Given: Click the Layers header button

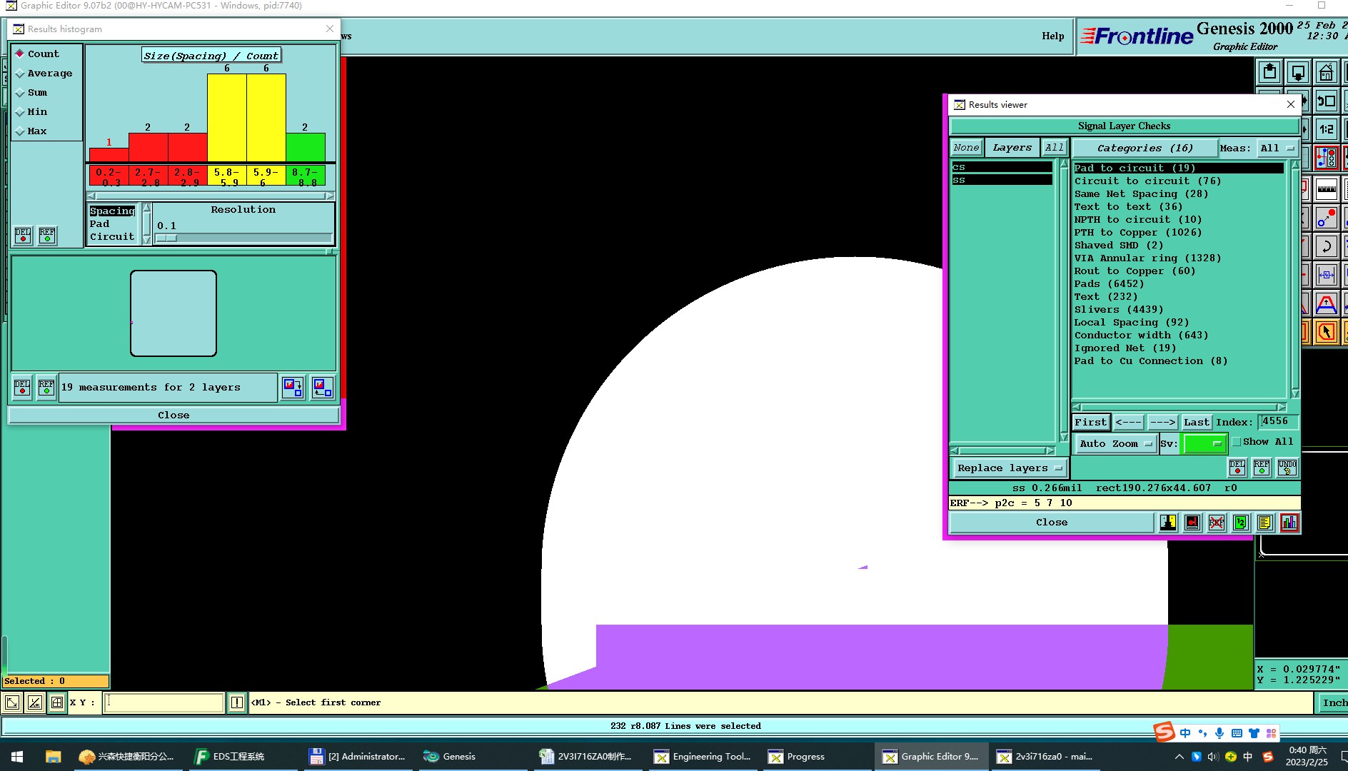Looking at the screenshot, I should click(1012, 148).
